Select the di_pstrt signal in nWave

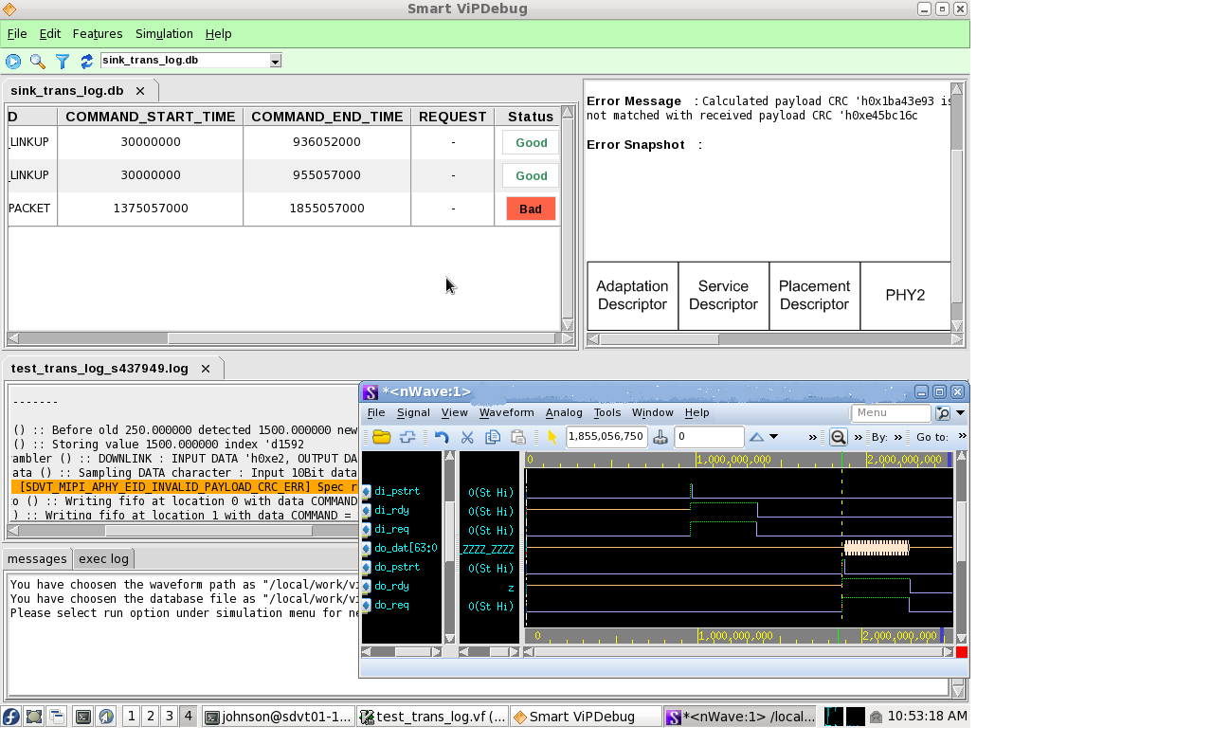click(x=397, y=491)
